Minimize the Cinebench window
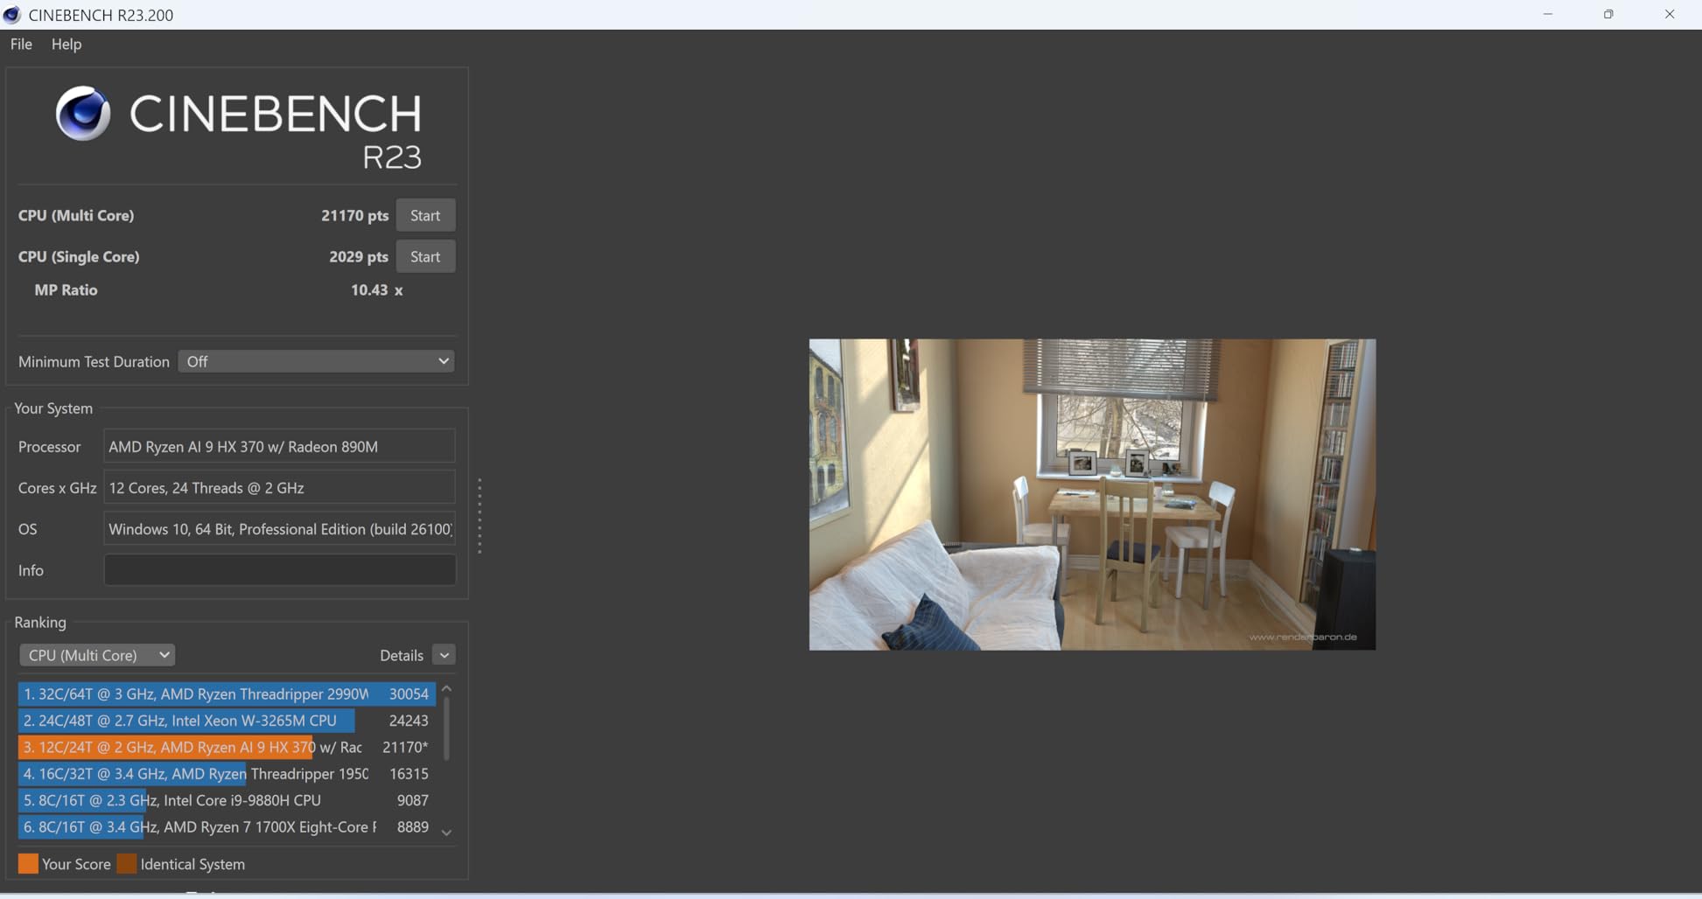The width and height of the screenshot is (1702, 899). [x=1548, y=14]
